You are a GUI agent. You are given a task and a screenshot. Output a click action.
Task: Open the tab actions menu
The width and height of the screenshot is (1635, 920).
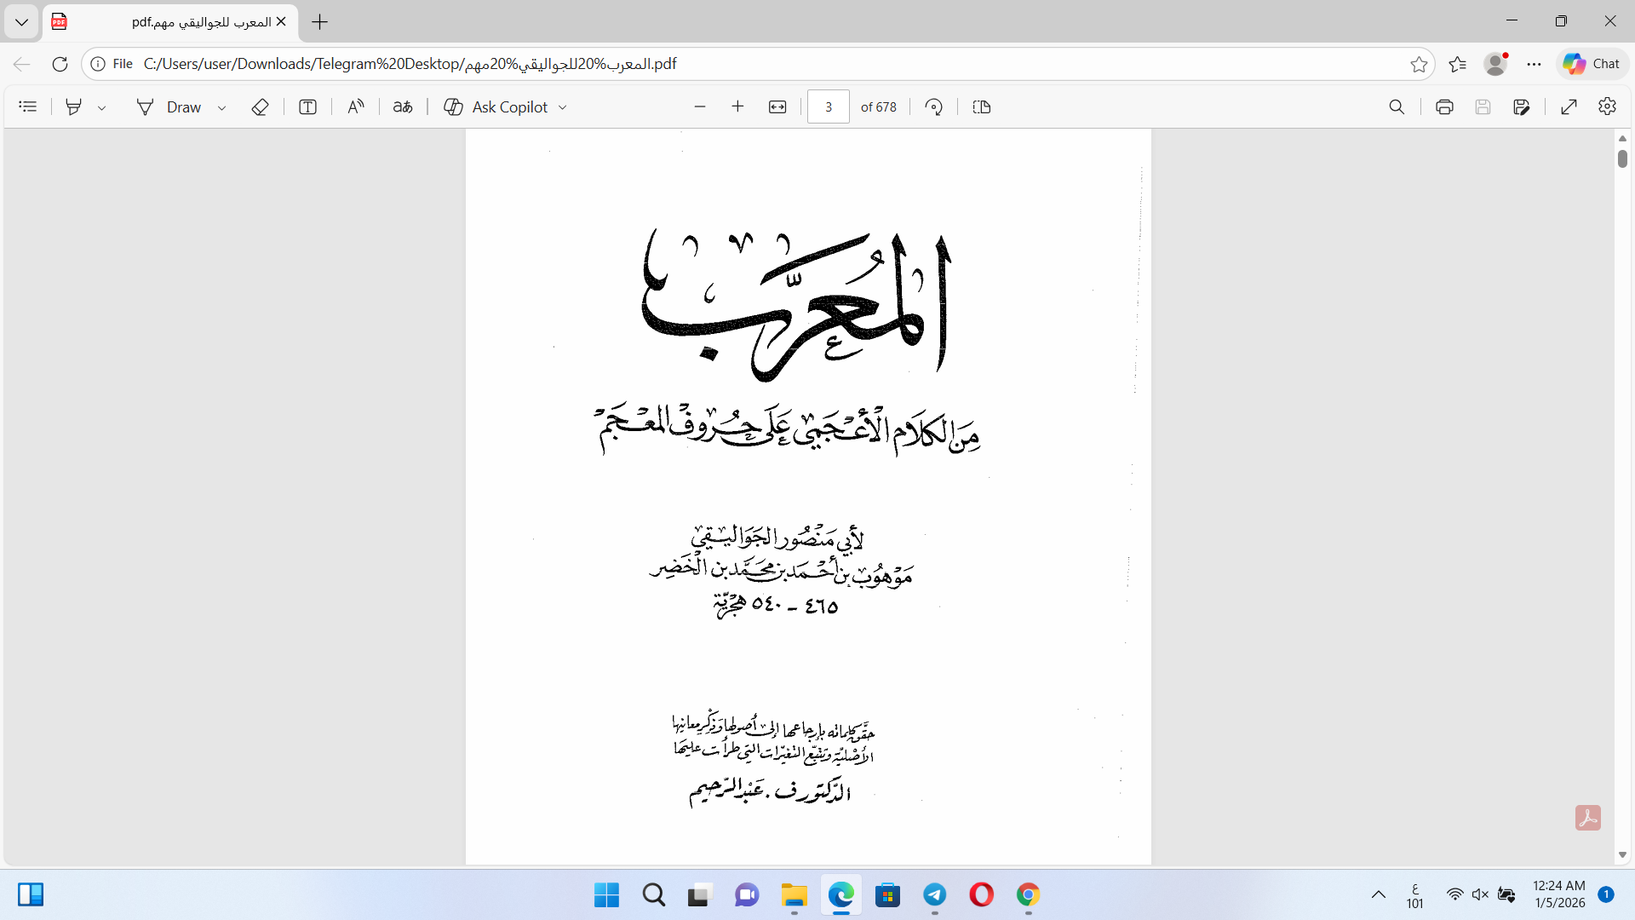tap(21, 22)
